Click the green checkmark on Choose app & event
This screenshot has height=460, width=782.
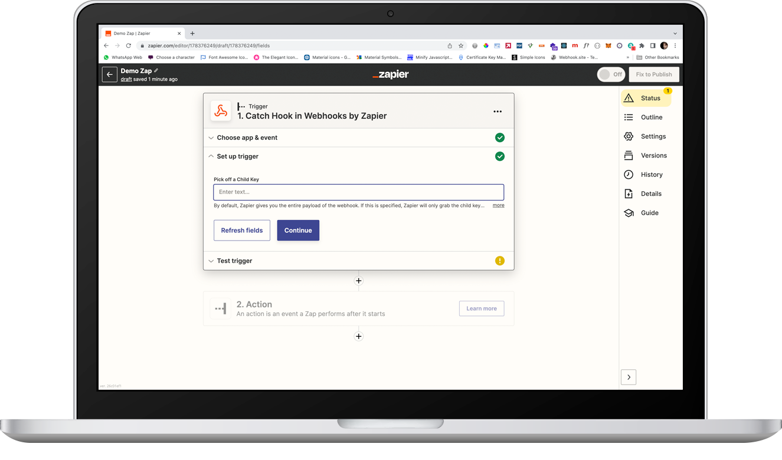pyautogui.click(x=500, y=137)
